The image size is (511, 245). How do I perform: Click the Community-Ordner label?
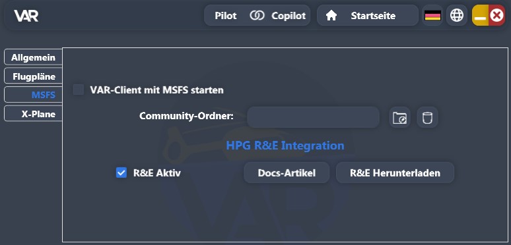[x=186, y=116]
